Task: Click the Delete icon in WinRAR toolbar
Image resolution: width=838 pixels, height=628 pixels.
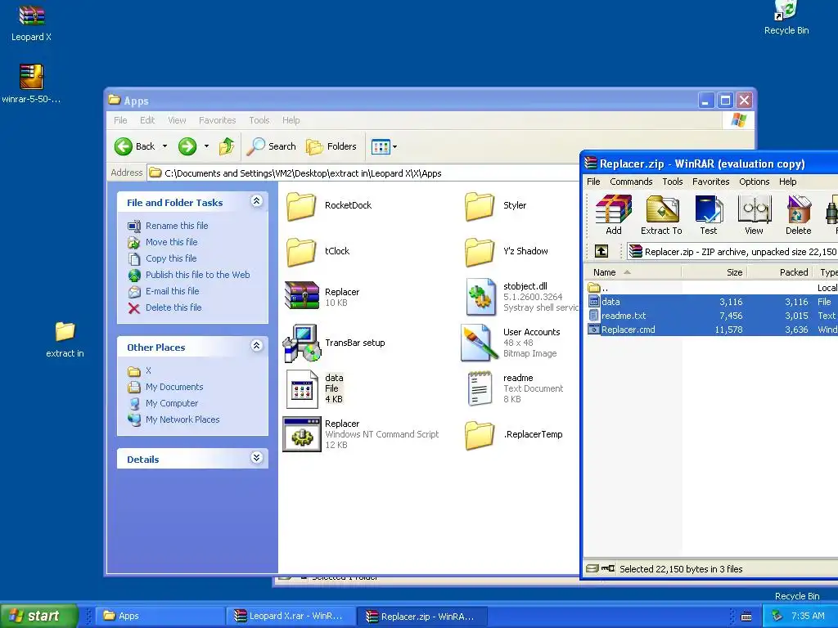Action: tap(799, 215)
